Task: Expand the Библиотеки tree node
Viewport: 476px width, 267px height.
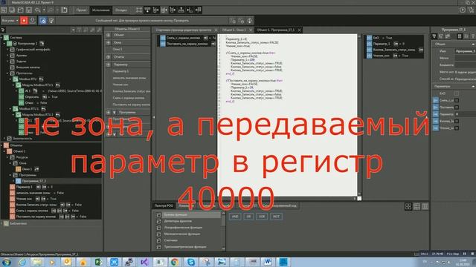Action: pos(1,223)
